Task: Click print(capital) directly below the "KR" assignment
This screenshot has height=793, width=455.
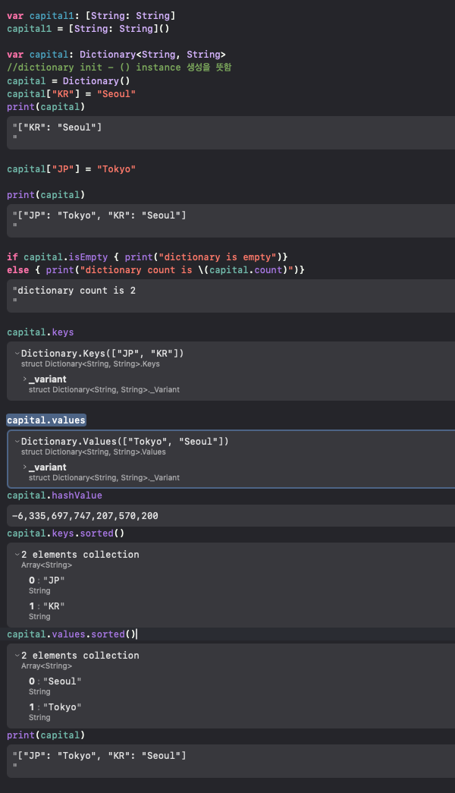Action: [46, 107]
